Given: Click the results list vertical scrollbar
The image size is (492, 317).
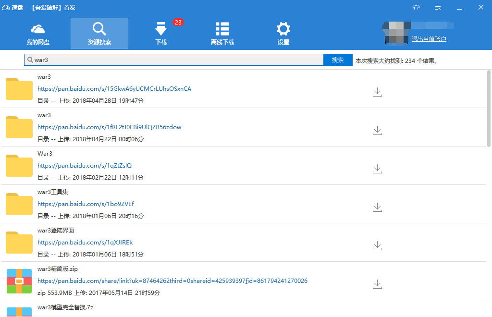Looking at the screenshot, I should point(489,109).
